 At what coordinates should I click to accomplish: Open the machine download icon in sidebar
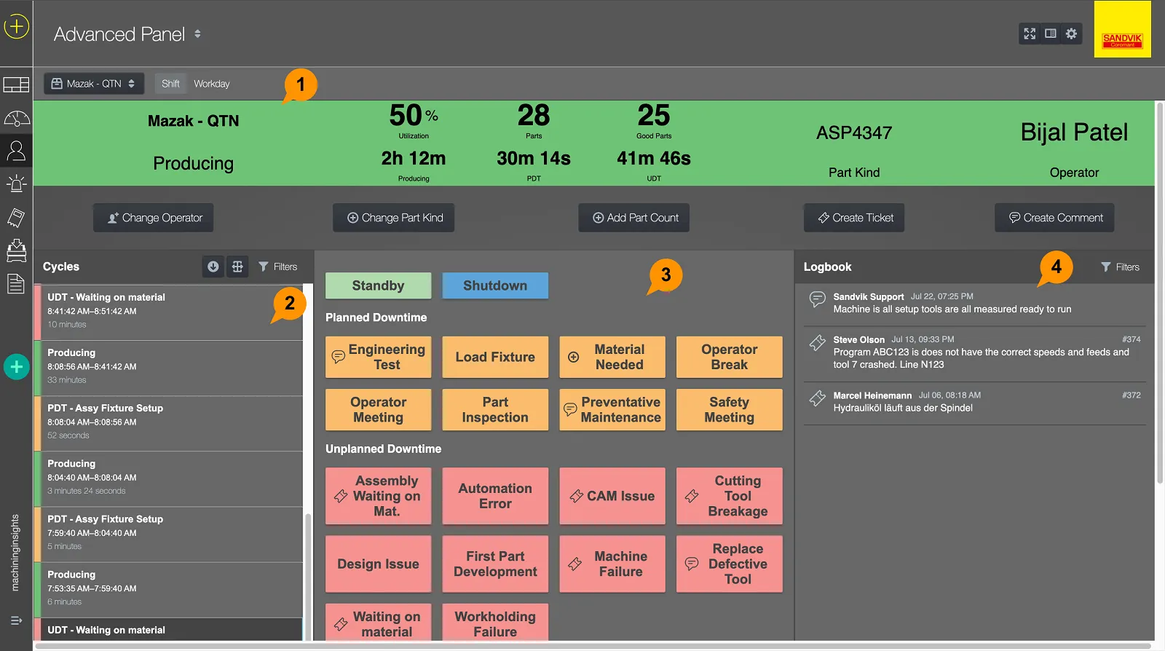16,250
